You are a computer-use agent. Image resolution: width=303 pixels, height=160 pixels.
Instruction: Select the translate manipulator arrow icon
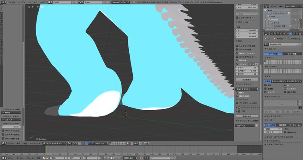[x=86, y=144]
